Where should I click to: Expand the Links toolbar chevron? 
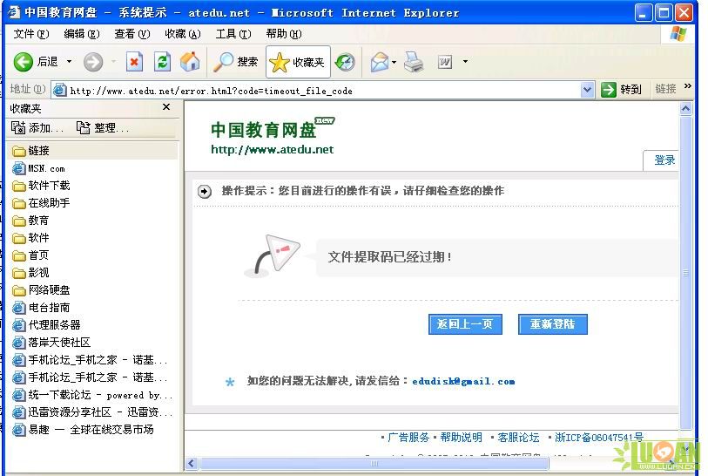(x=688, y=86)
